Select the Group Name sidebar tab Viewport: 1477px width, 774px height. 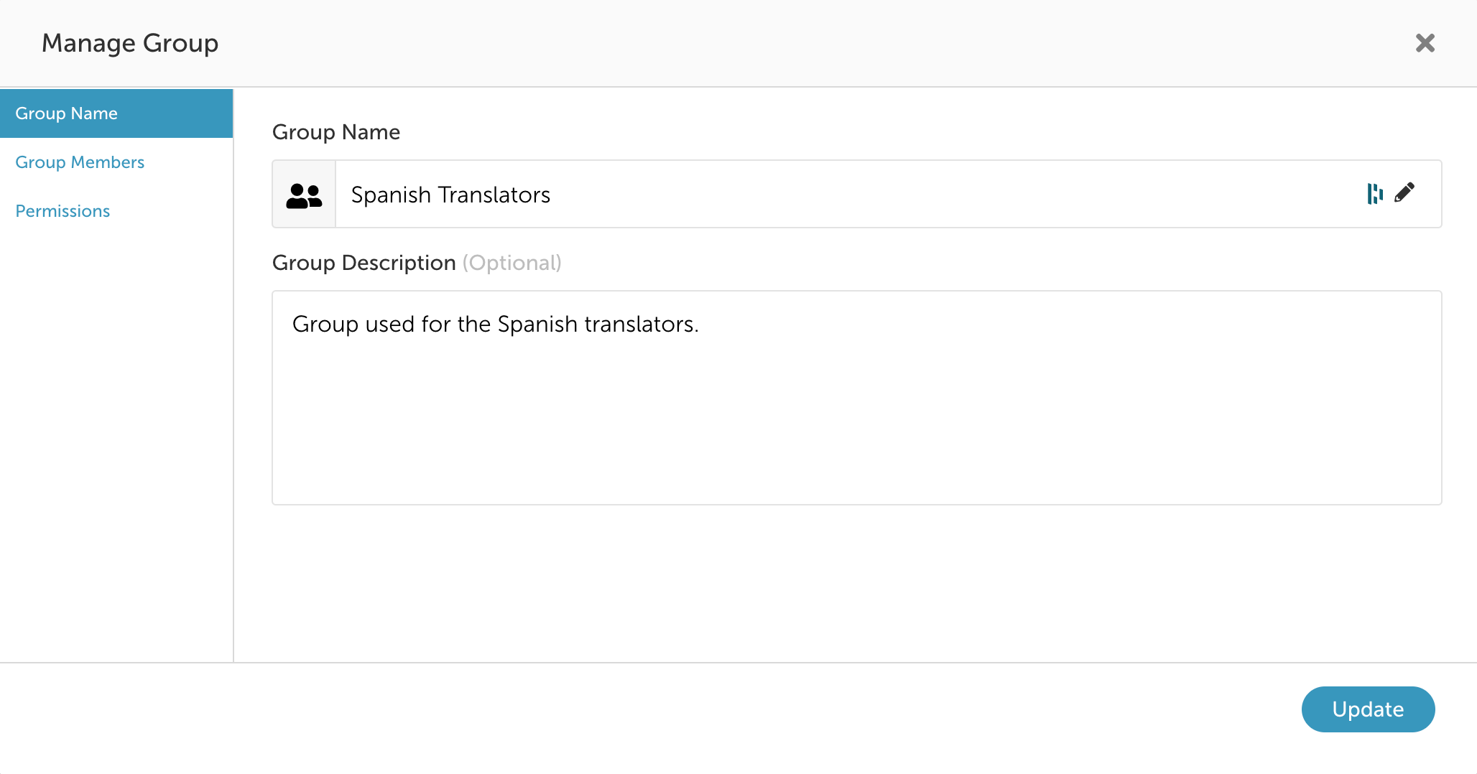click(x=116, y=113)
